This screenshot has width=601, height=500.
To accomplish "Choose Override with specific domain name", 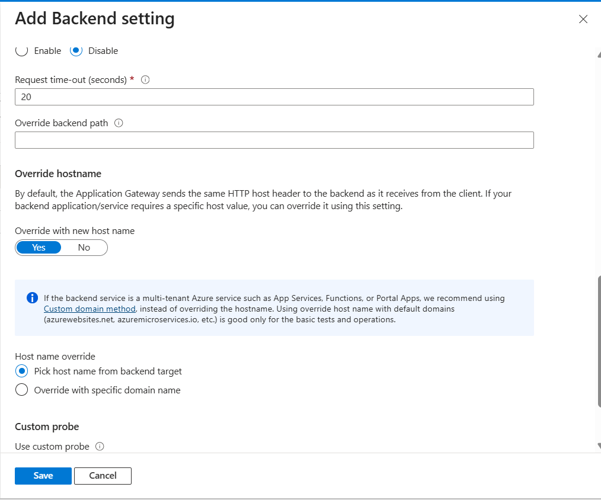I will [21, 390].
